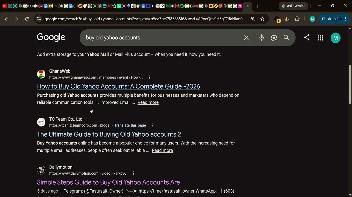
Task: Click the orange extension icon near puzzle piece
Action: pos(287,19)
